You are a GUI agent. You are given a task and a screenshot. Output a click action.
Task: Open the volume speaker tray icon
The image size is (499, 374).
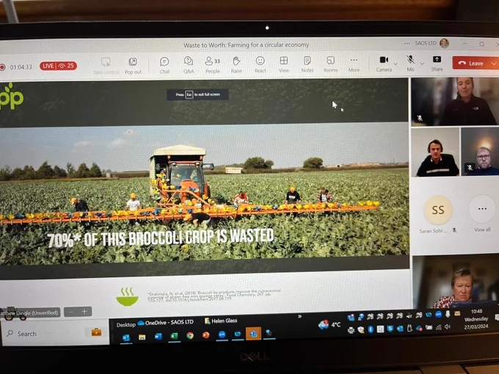pyautogui.click(x=448, y=326)
